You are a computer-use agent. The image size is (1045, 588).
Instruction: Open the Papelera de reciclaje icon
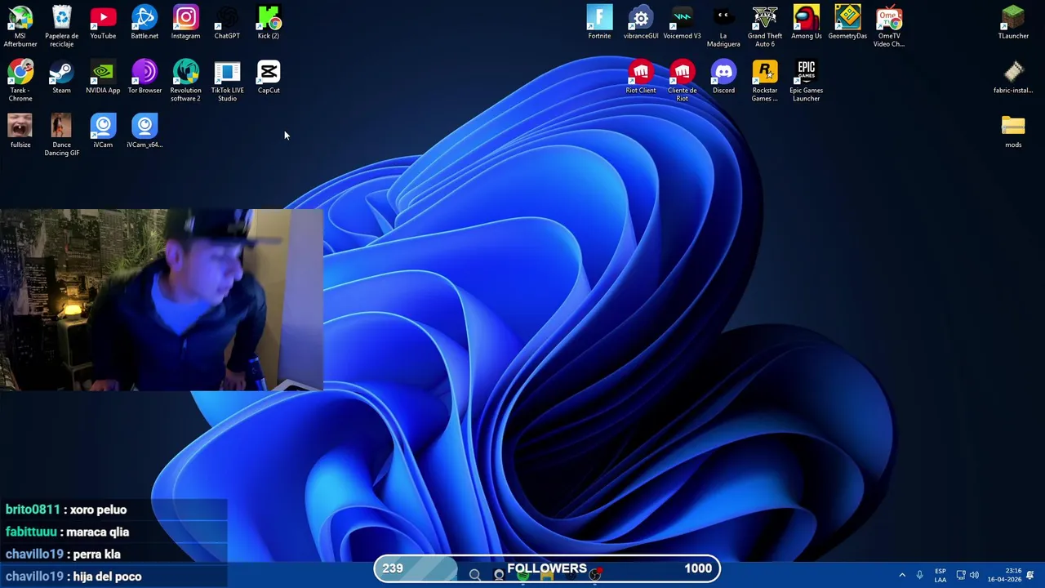point(62,26)
